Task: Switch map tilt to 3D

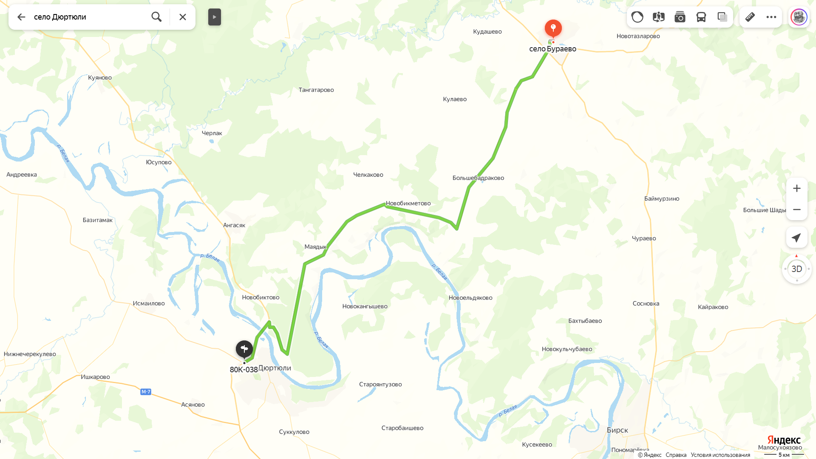Action: click(797, 269)
